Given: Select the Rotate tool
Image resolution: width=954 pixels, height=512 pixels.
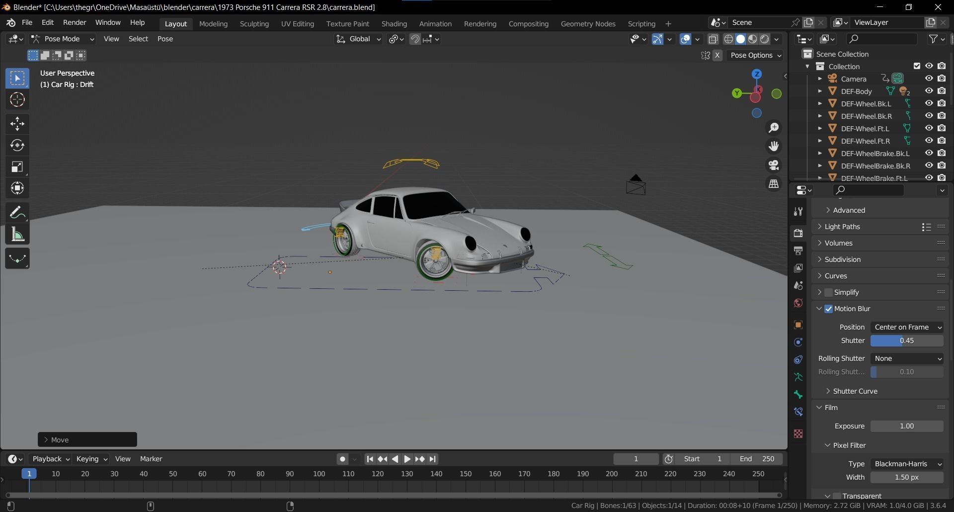Looking at the screenshot, I should tap(17, 145).
